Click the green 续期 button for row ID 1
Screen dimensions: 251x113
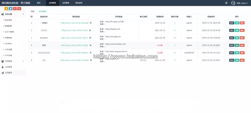pyautogui.click(x=237, y=23)
